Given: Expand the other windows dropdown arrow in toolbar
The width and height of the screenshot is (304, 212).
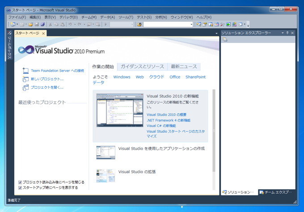Looking at the screenshot, I should pos(245,24).
